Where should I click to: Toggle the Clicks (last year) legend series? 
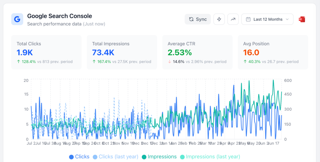click(x=116, y=156)
